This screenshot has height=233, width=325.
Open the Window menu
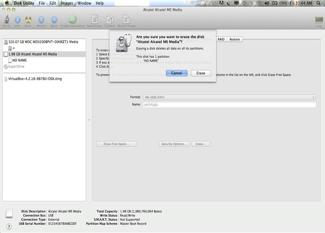84,3
